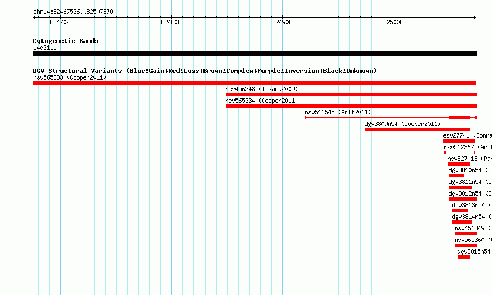Select the nsv565333 red loss bar
This screenshot has width=492, height=295.
click(254, 83)
